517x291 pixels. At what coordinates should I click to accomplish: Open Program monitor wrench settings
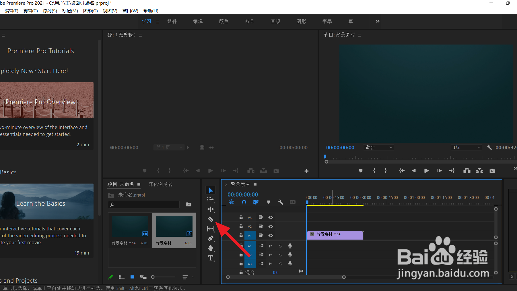489,147
